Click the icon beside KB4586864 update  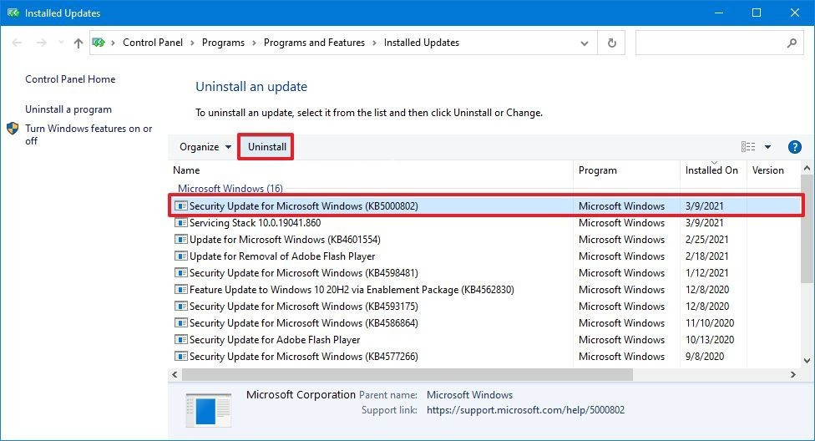coord(180,322)
